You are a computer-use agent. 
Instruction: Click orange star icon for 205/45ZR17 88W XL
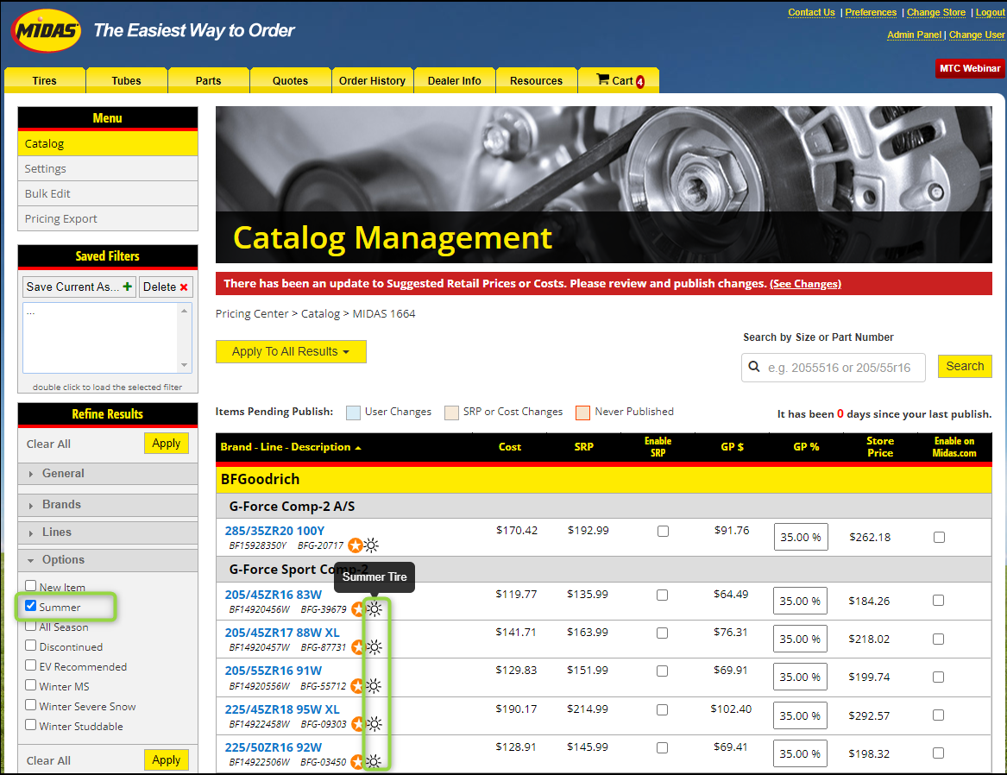click(358, 647)
